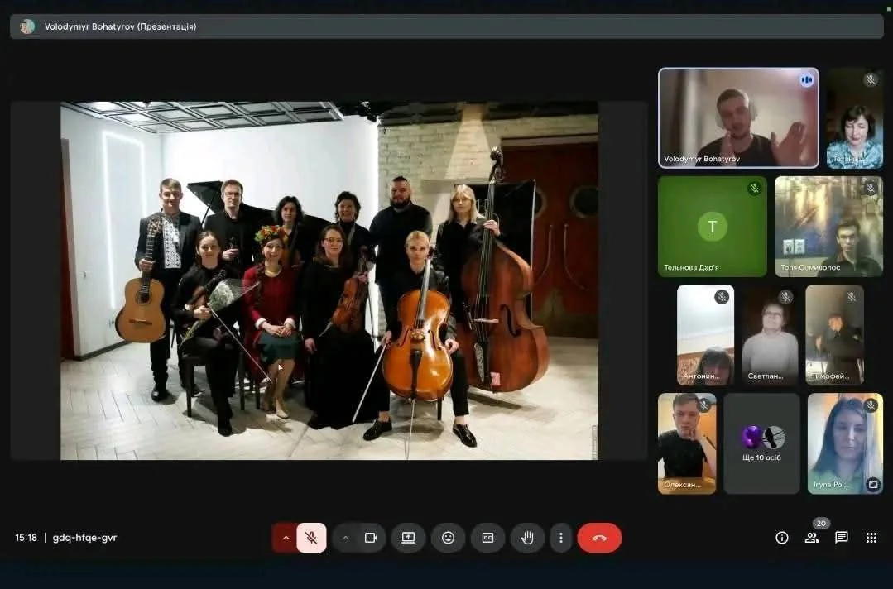Viewport: 893px width, 589px height.
Task: Expand video settings arrow beside camera
Action: pyautogui.click(x=346, y=538)
